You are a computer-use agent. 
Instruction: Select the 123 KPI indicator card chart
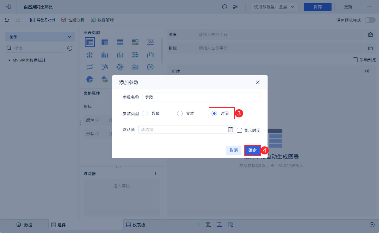tap(150, 42)
